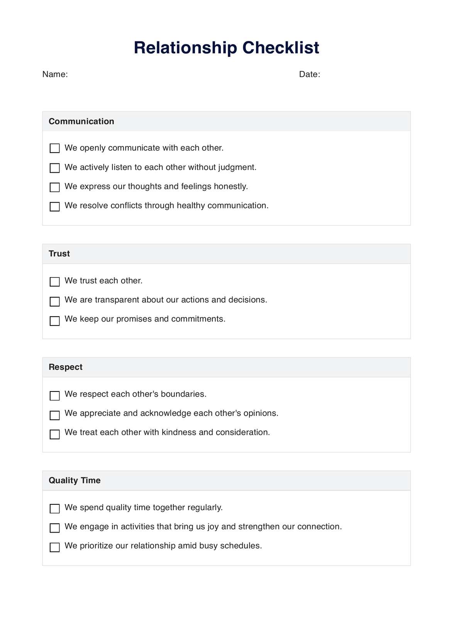Tick 'We are transparent about our actions'
This screenshot has width=454, height=630.
[x=55, y=301]
